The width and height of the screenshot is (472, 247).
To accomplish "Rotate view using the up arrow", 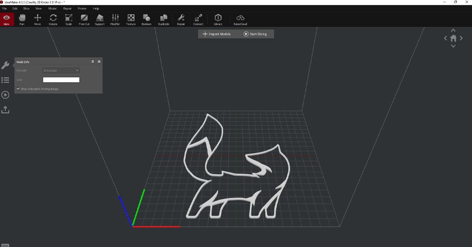I will point(453,31).
